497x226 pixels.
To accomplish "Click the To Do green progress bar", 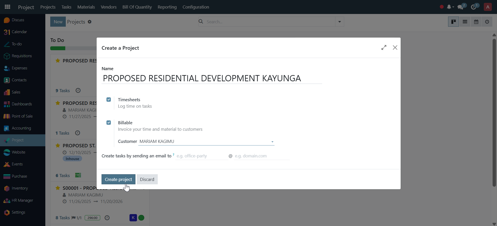I will point(58,48).
